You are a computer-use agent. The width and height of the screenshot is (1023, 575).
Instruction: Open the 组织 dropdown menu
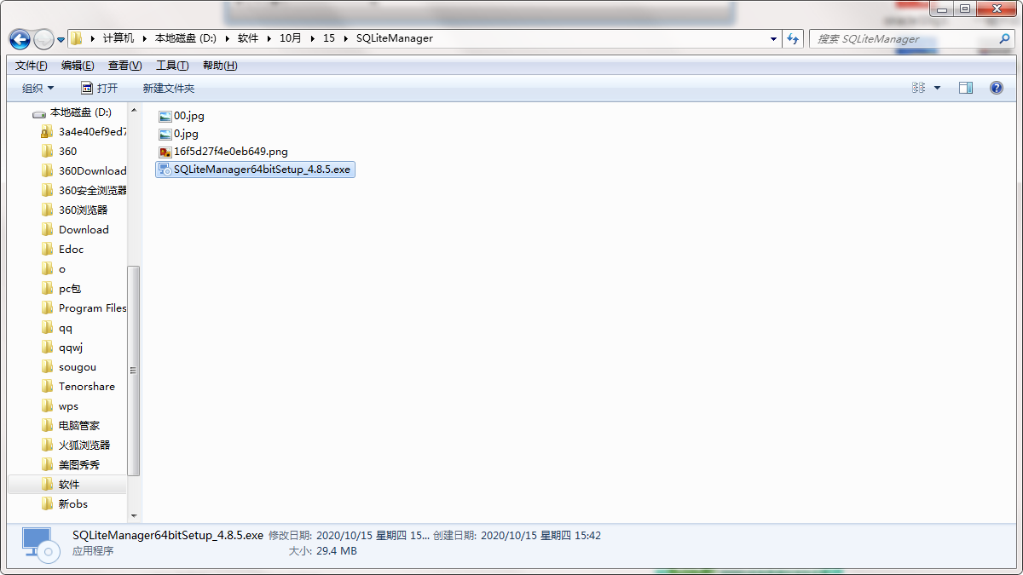tap(38, 88)
